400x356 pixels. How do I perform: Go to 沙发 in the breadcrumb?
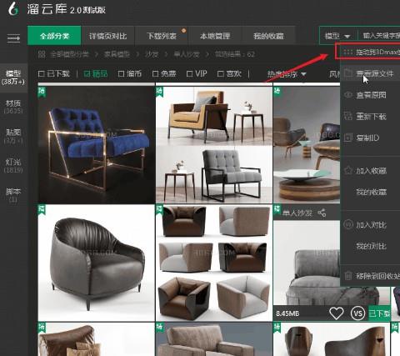(152, 54)
